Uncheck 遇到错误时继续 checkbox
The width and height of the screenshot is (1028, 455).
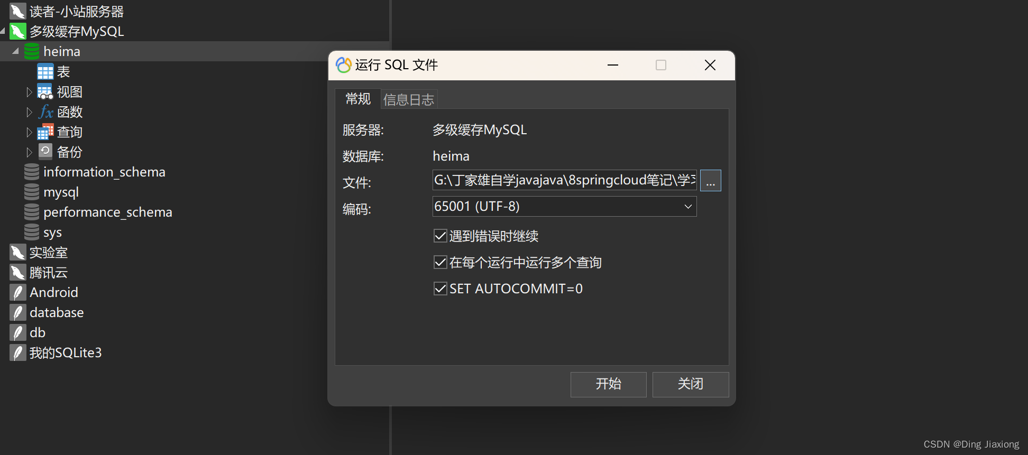440,236
